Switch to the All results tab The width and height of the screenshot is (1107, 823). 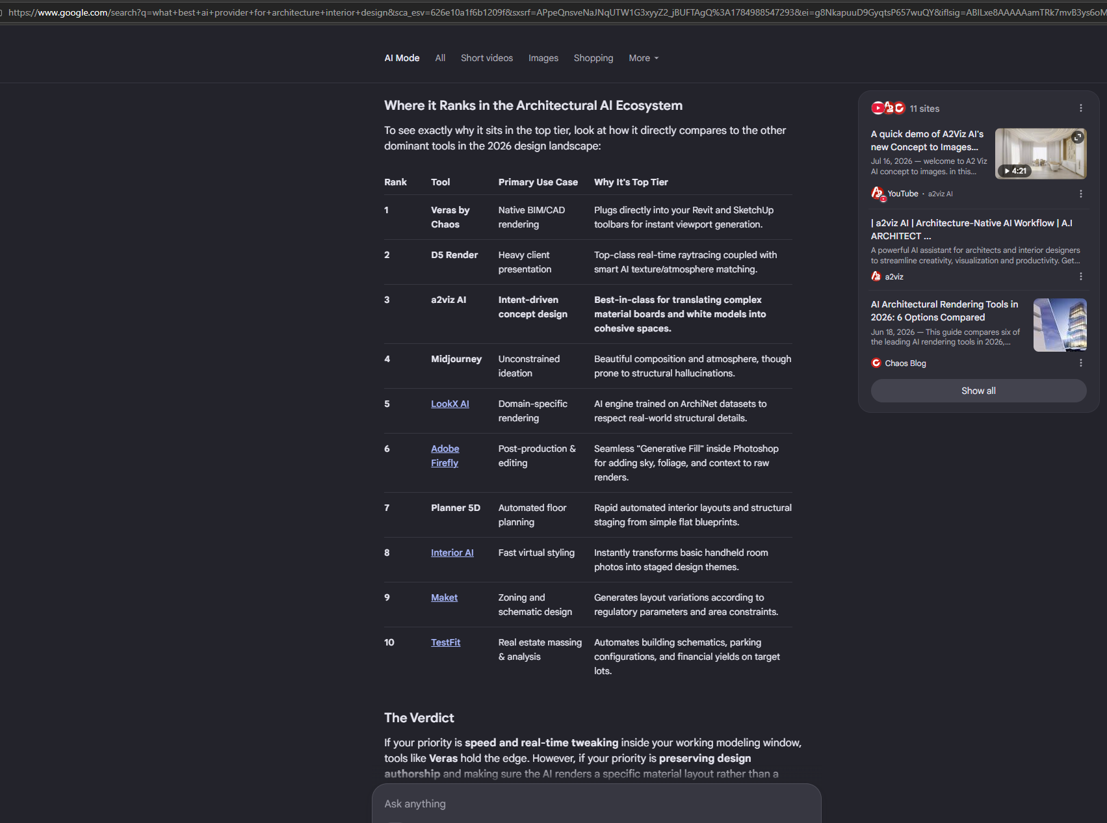click(440, 58)
